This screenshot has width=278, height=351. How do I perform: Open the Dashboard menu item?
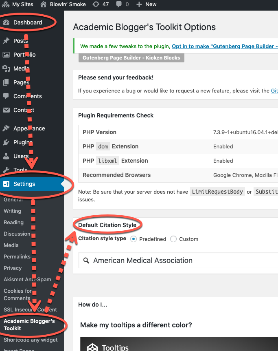coord(27,22)
